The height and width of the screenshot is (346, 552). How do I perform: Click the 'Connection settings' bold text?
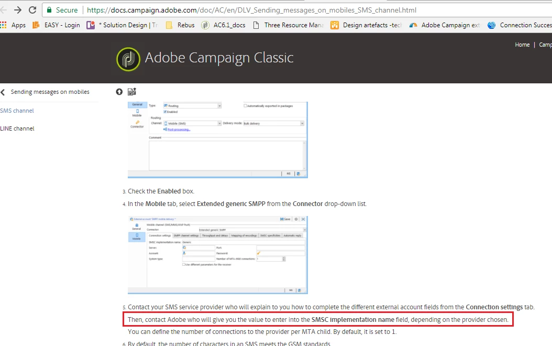coord(494,307)
